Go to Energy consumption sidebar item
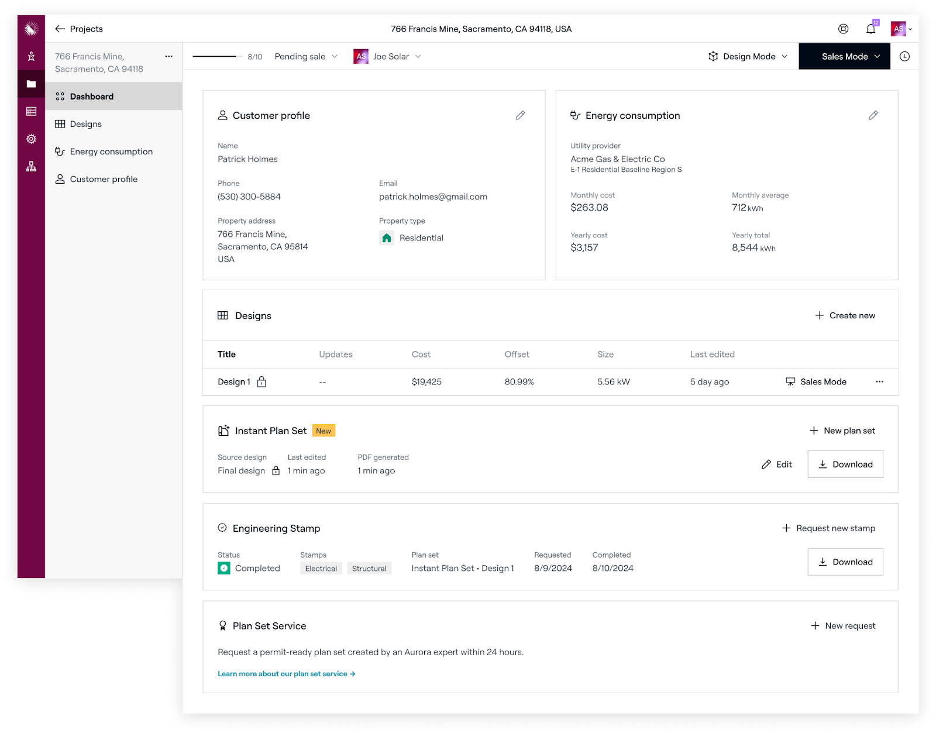This screenshot has height=733, width=936. [111, 152]
